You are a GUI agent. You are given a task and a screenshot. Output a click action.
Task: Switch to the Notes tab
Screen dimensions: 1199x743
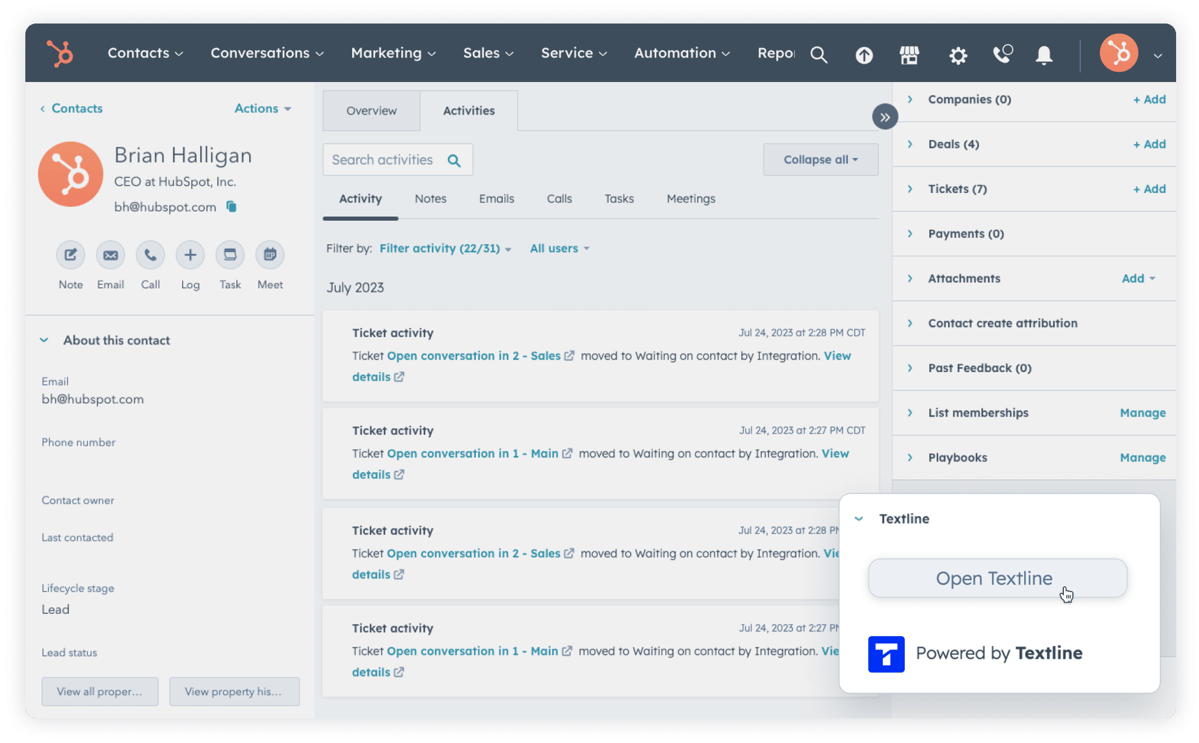point(430,198)
